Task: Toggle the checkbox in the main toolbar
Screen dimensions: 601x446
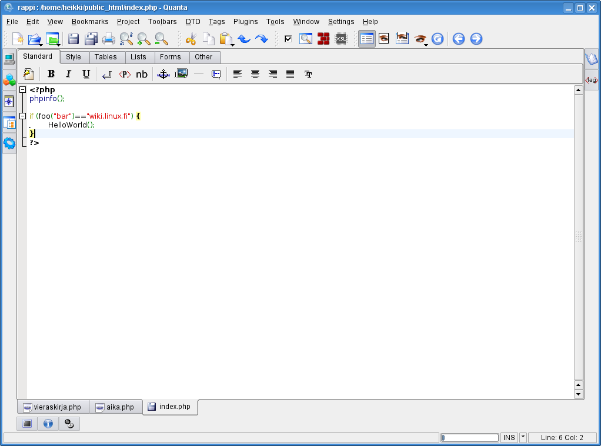Action: (288, 39)
